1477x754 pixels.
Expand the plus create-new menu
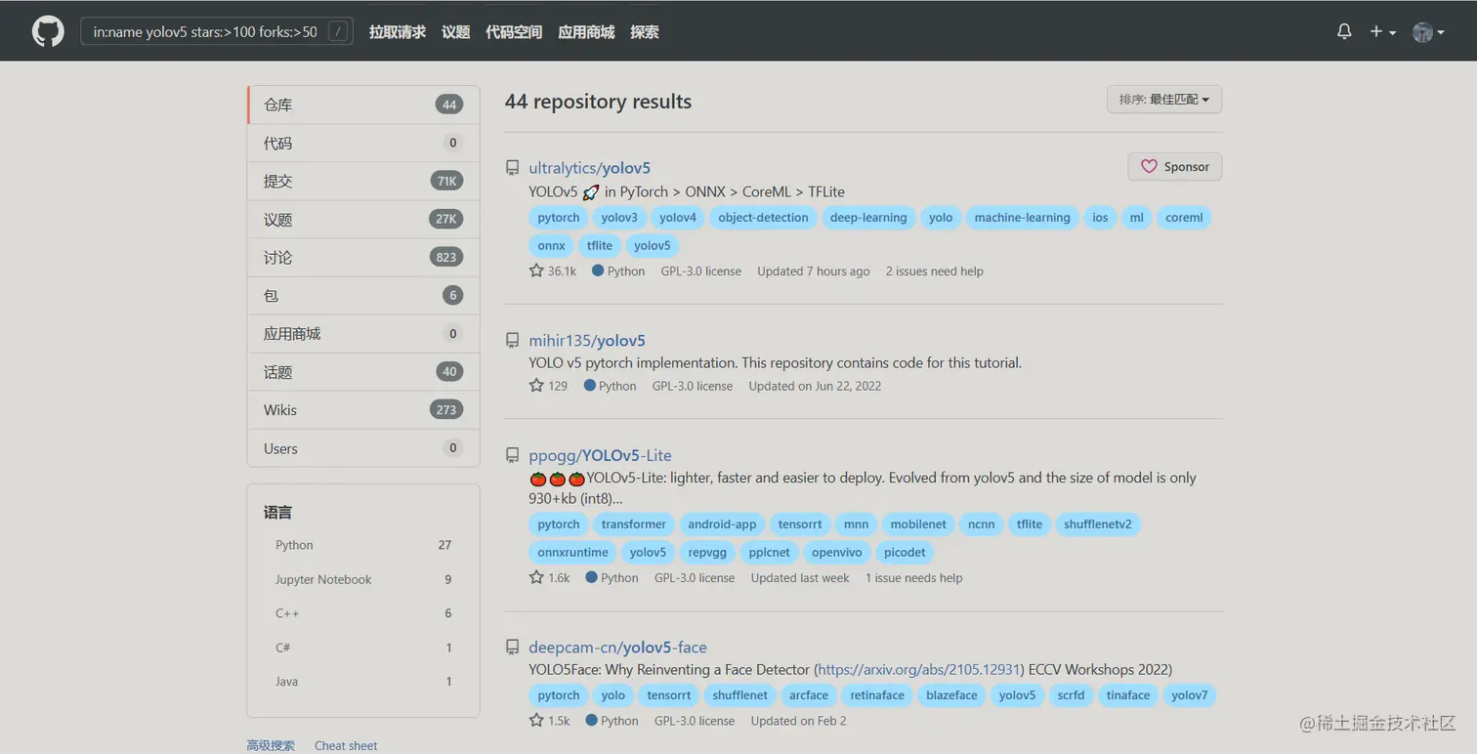(1381, 31)
